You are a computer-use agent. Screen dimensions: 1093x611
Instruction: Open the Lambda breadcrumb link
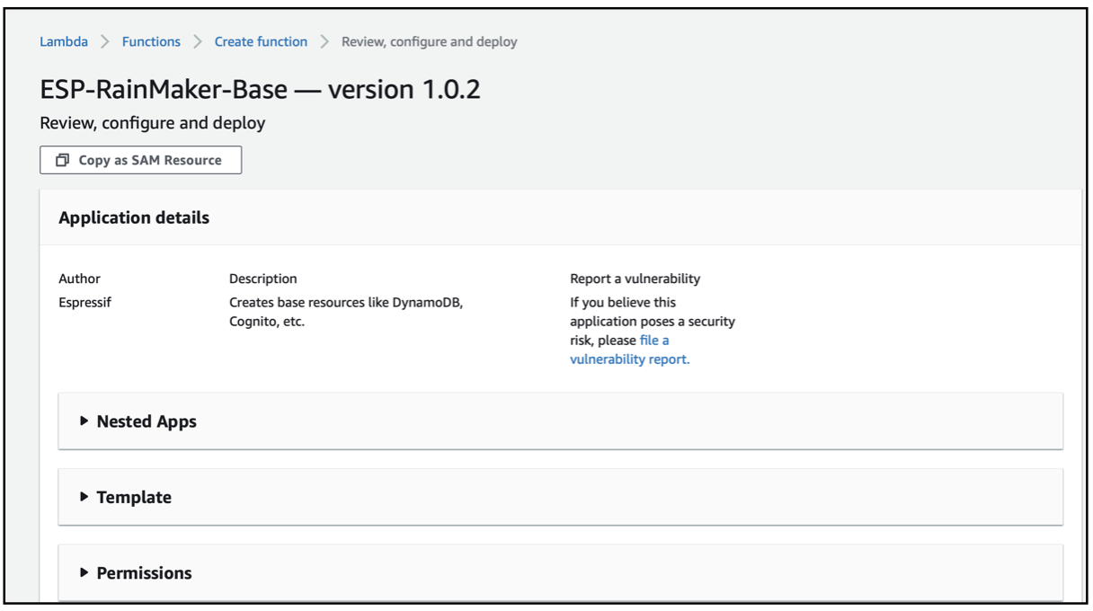pos(64,41)
